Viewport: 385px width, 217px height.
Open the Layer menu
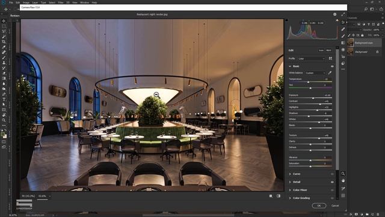point(35,2)
